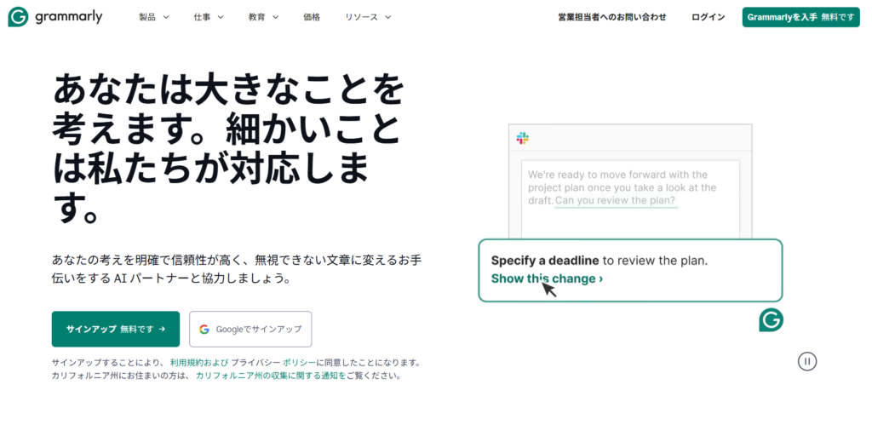Click the Slack icon in demo window

tap(523, 138)
